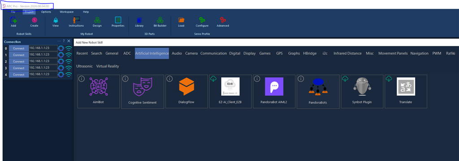Select the Synbot Plugin skill tile
This screenshot has width=459, height=161.
(362, 91)
